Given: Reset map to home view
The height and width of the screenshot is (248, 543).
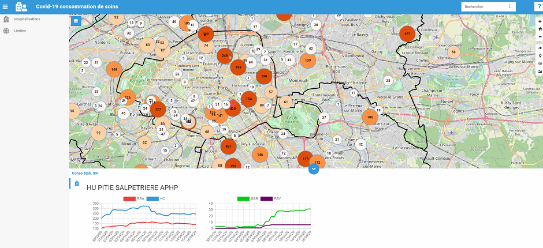Looking at the screenshot, I should (x=539, y=29).
